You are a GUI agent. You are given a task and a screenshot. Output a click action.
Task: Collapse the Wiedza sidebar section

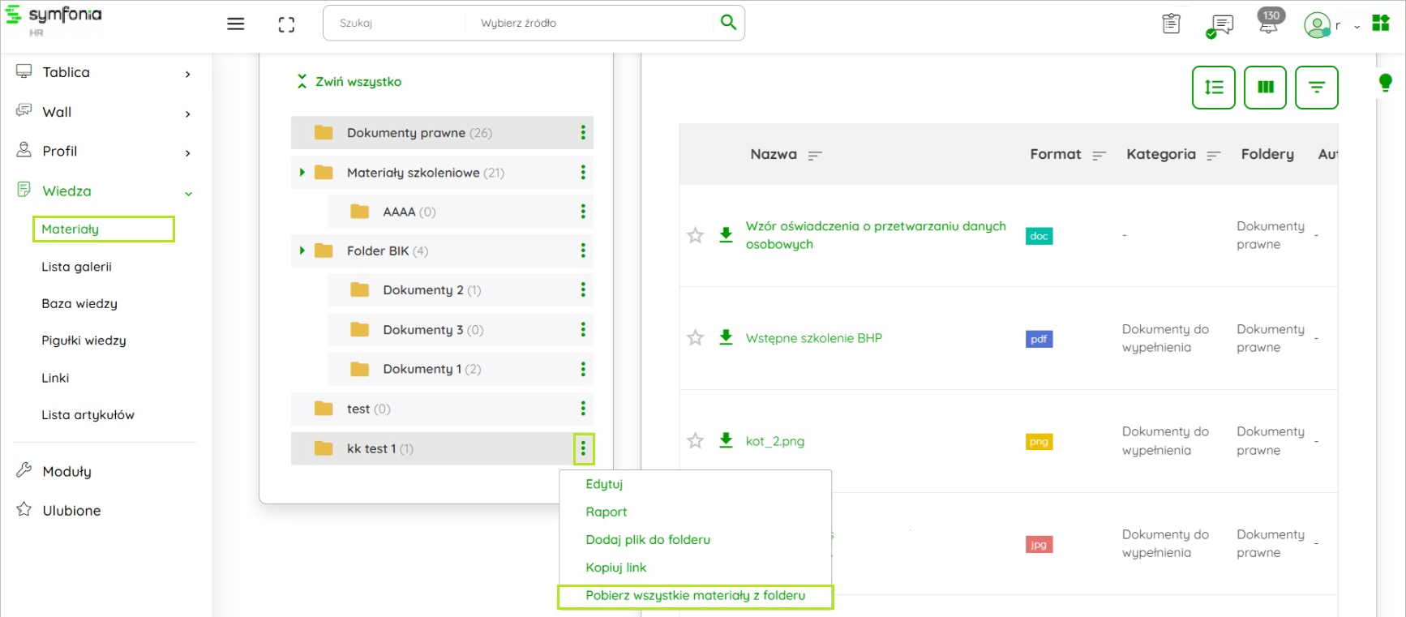click(188, 193)
